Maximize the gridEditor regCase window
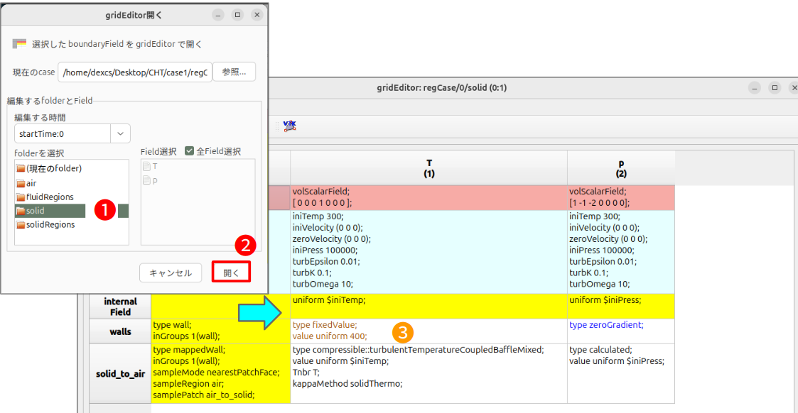 pos(775,87)
